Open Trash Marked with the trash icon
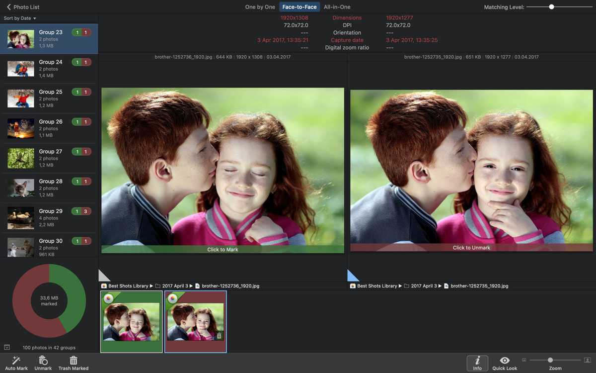 (x=73, y=361)
